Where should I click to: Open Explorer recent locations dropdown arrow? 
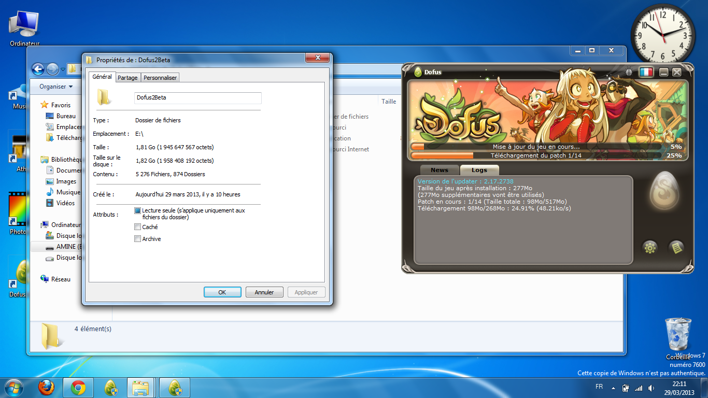click(x=63, y=69)
